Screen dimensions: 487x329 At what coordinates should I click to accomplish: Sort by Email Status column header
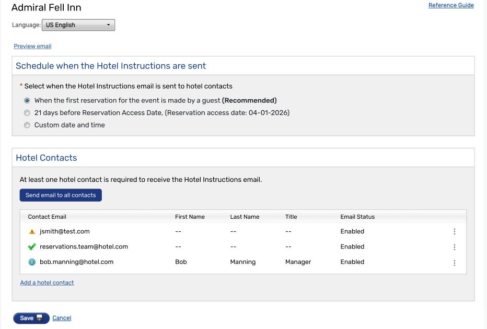pyautogui.click(x=357, y=217)
